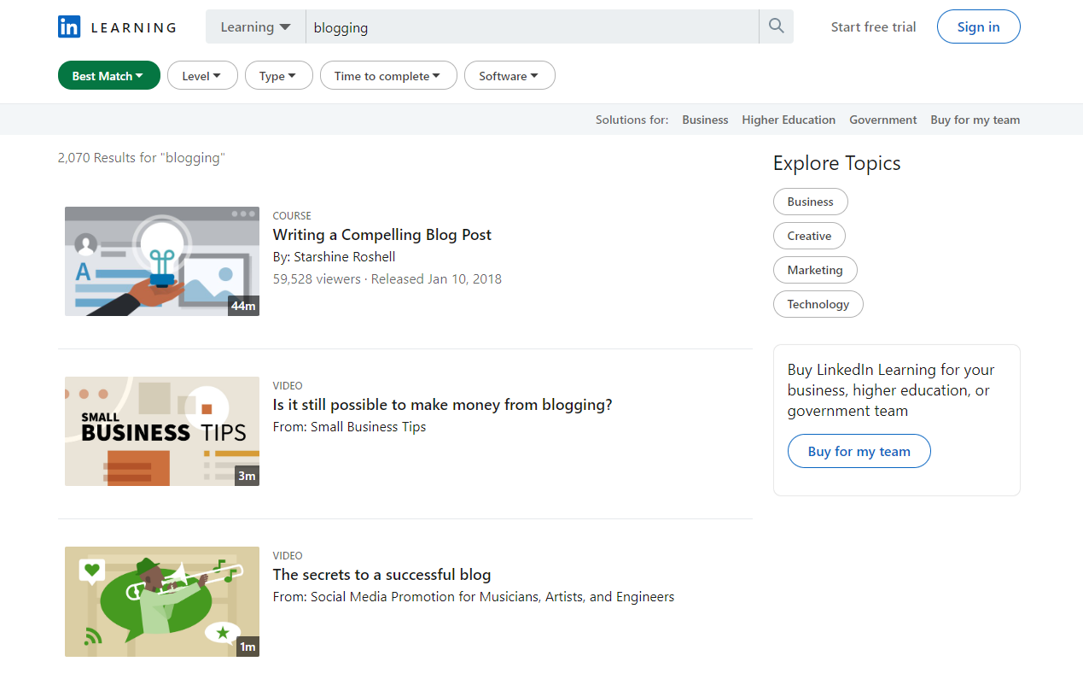Click the Sign in button

click(978, 26)
